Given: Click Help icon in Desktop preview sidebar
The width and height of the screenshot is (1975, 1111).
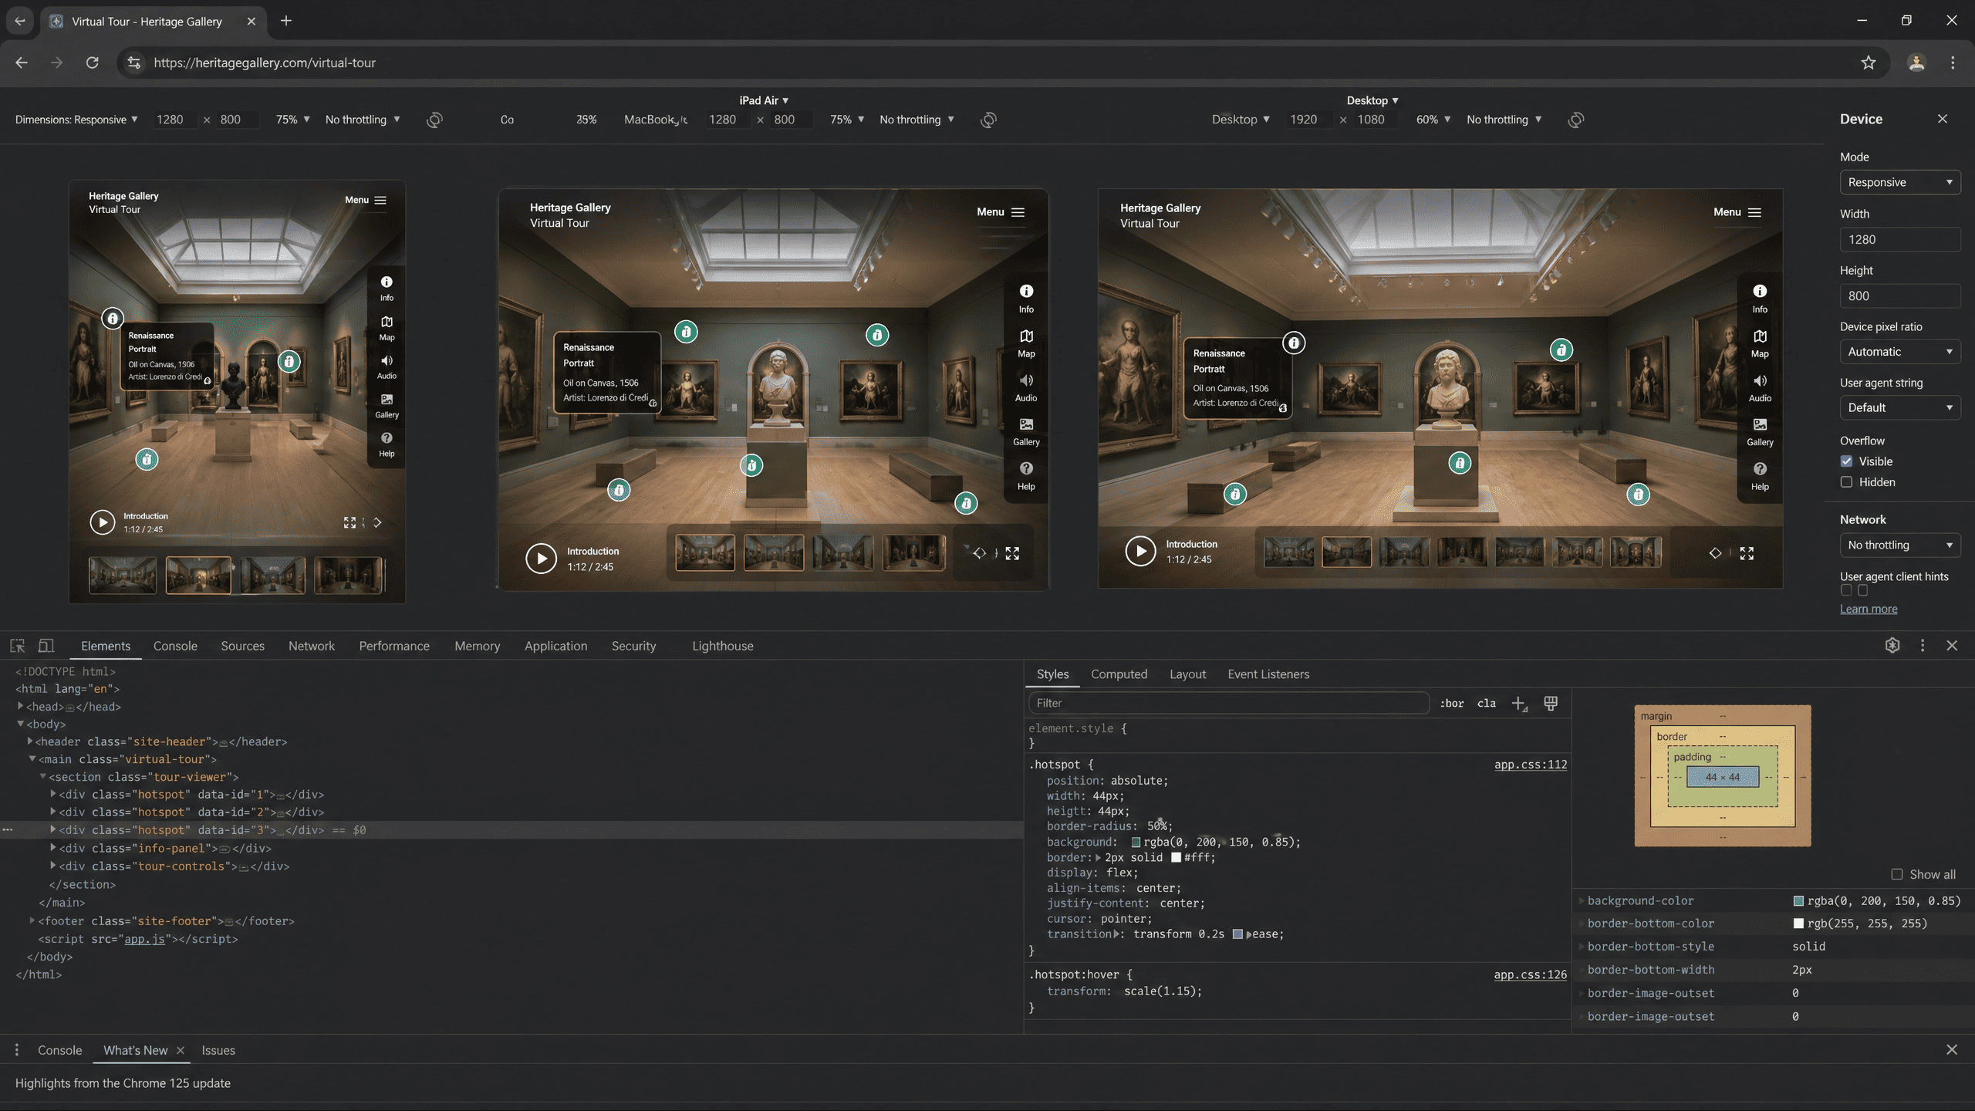Looking at the screenshot, I should point(1760,468).
